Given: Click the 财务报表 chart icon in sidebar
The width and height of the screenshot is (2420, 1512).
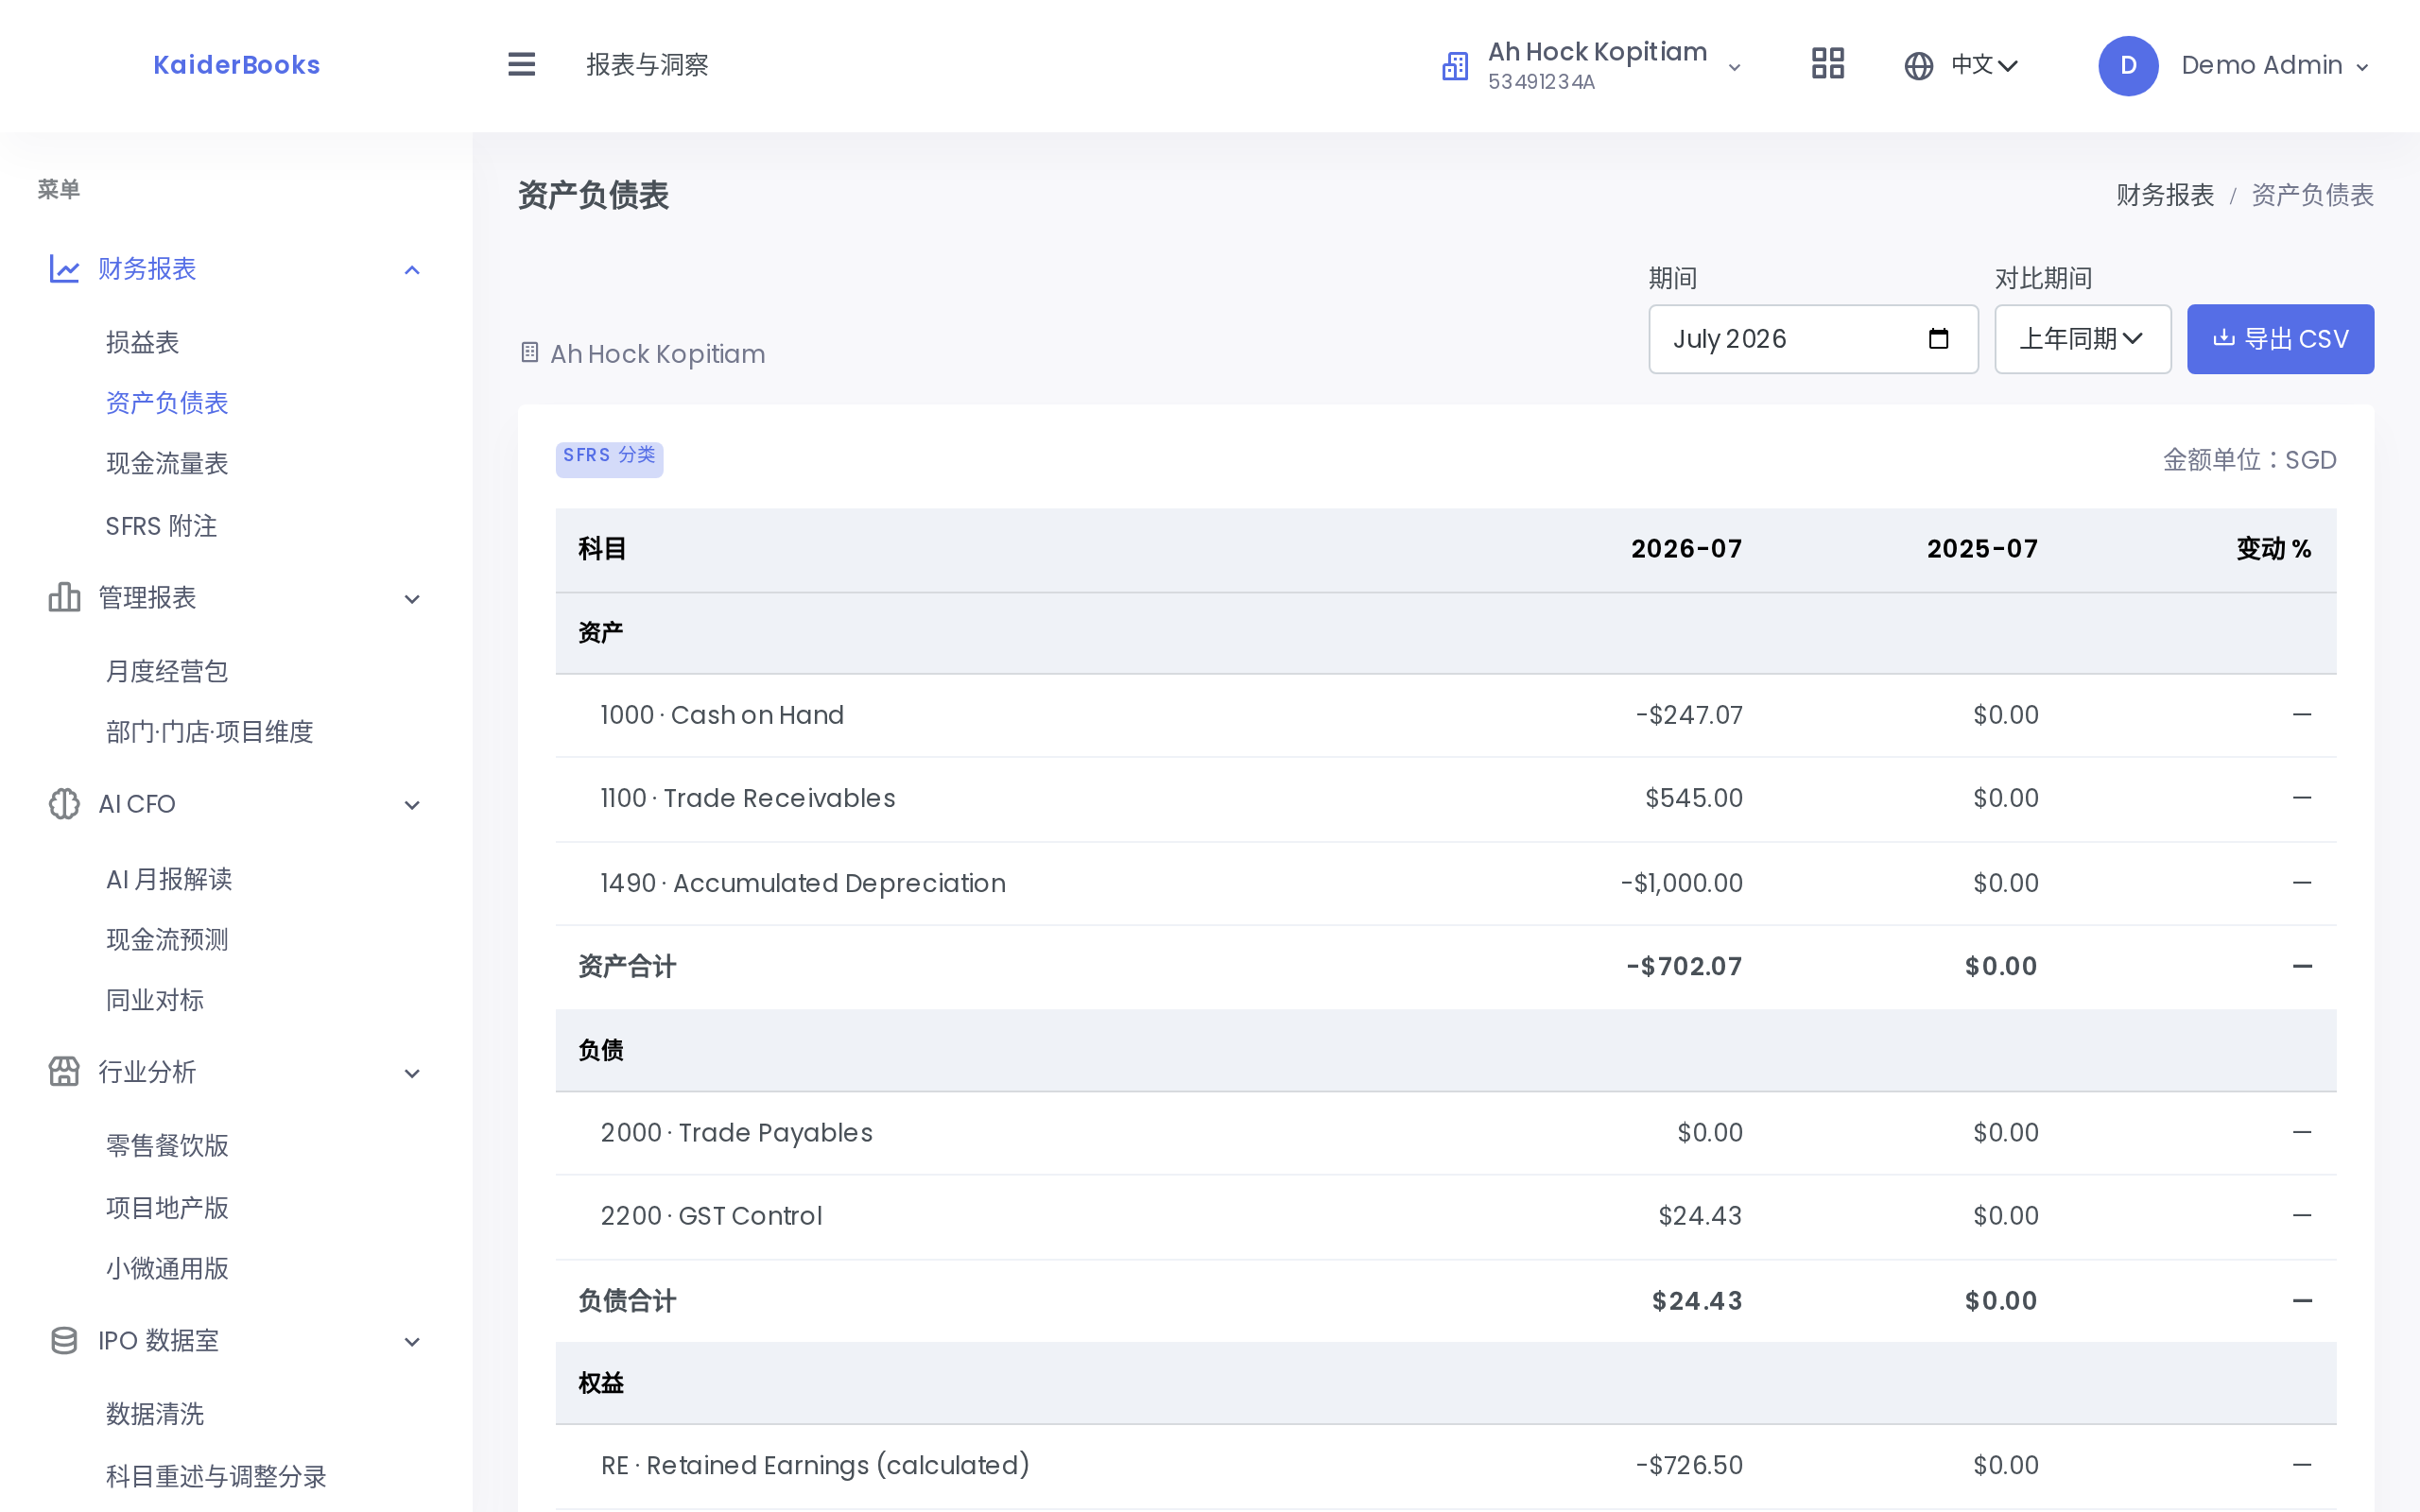Looking at the screenshot, I should point(64,269).
